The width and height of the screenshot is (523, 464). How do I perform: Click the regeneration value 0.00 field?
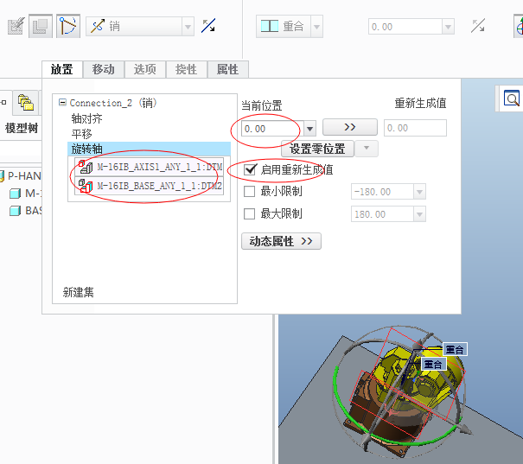coord(415,128)
